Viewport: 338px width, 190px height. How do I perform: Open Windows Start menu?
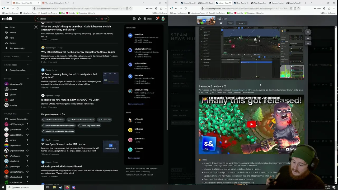[3, 187]
